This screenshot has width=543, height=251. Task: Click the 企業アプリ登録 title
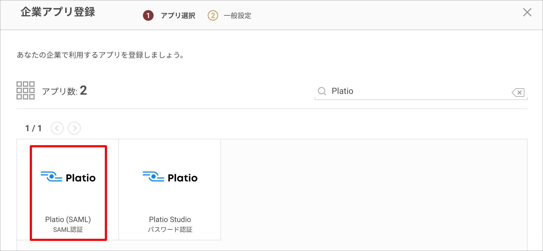(x=58, y=12)
